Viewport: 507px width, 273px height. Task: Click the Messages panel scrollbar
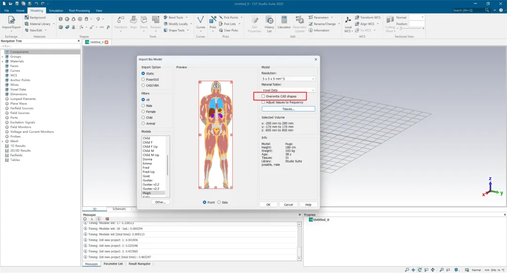click(299, 241)
